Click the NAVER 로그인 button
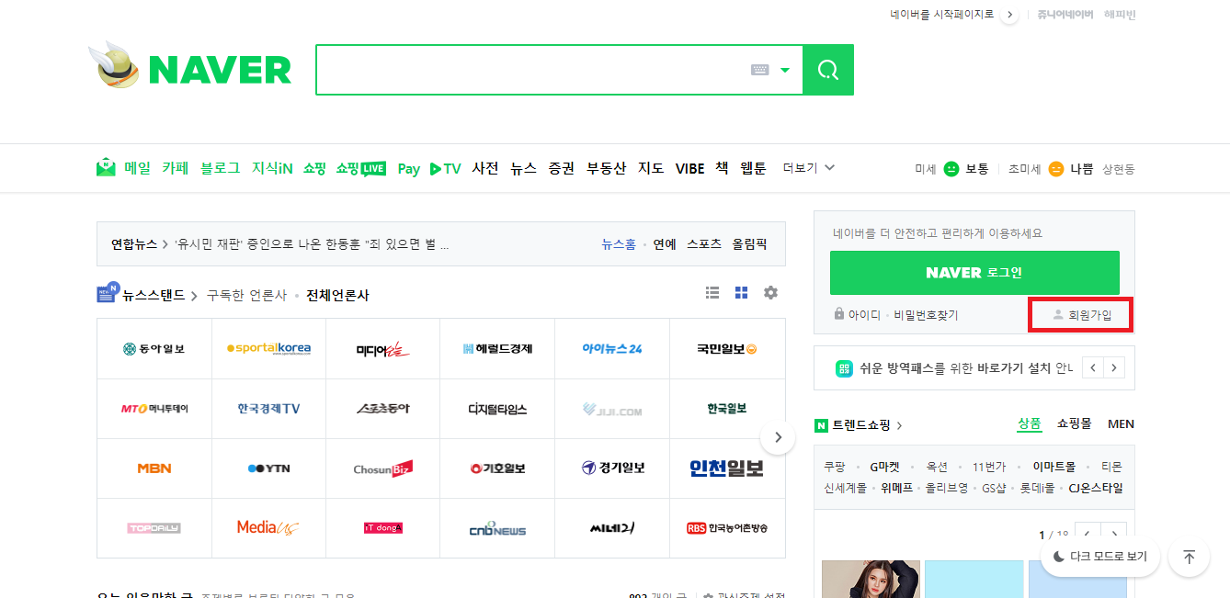The image size is (1230, 598). pos(974,273)
